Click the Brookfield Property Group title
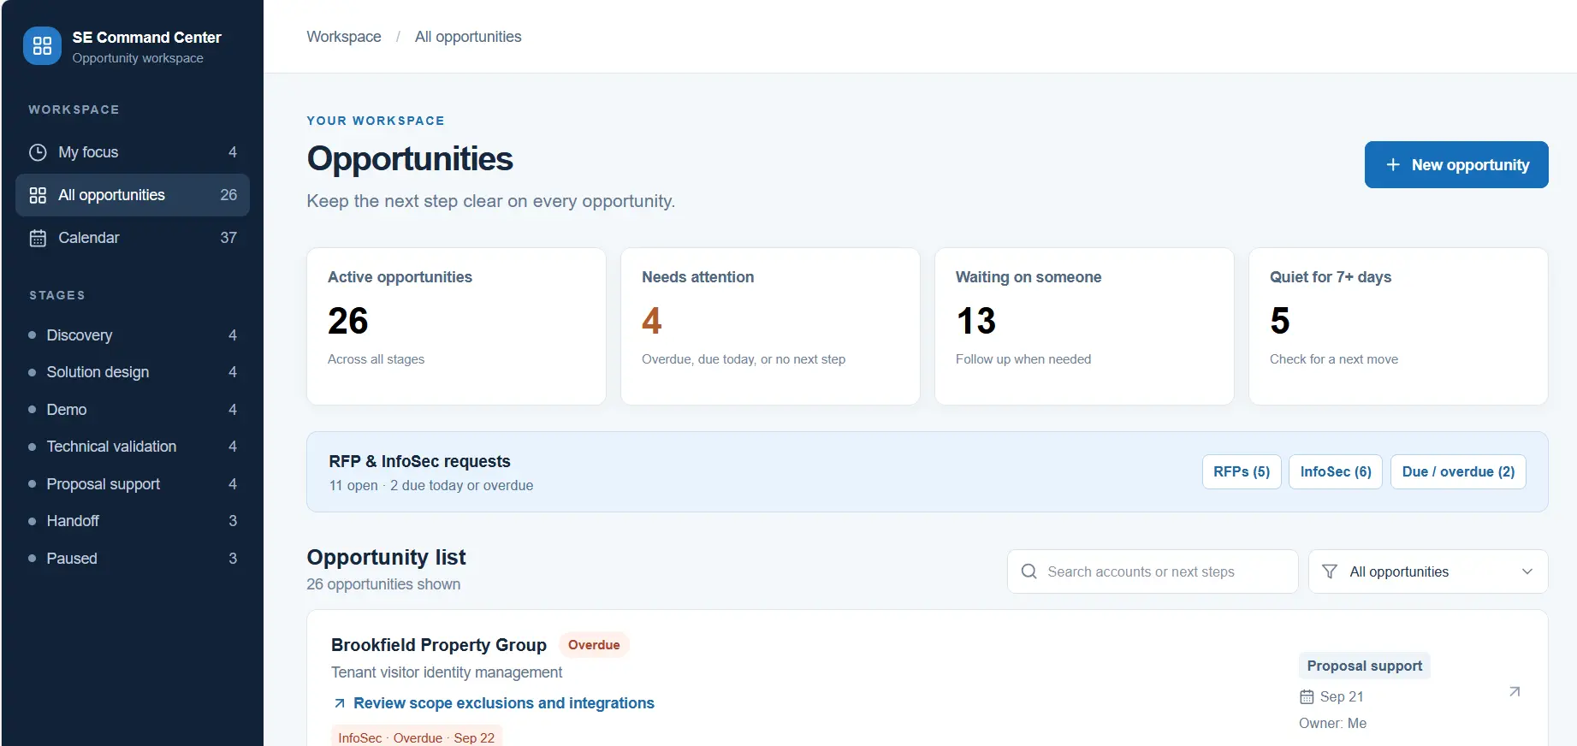The height and width of the screenshot is (746, 1577). coord(439,645)
